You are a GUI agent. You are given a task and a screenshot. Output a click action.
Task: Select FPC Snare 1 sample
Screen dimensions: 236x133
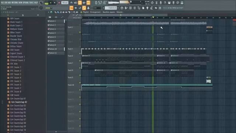coord(15,67)
